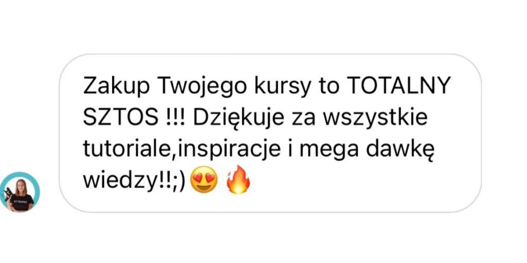Click the word "SZTOS" in the message
527x263 pixels.
click(x=120, y=118)
